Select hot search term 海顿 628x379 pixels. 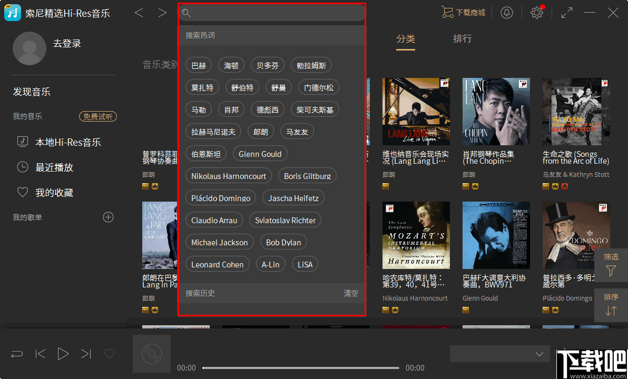coord(231,65)
